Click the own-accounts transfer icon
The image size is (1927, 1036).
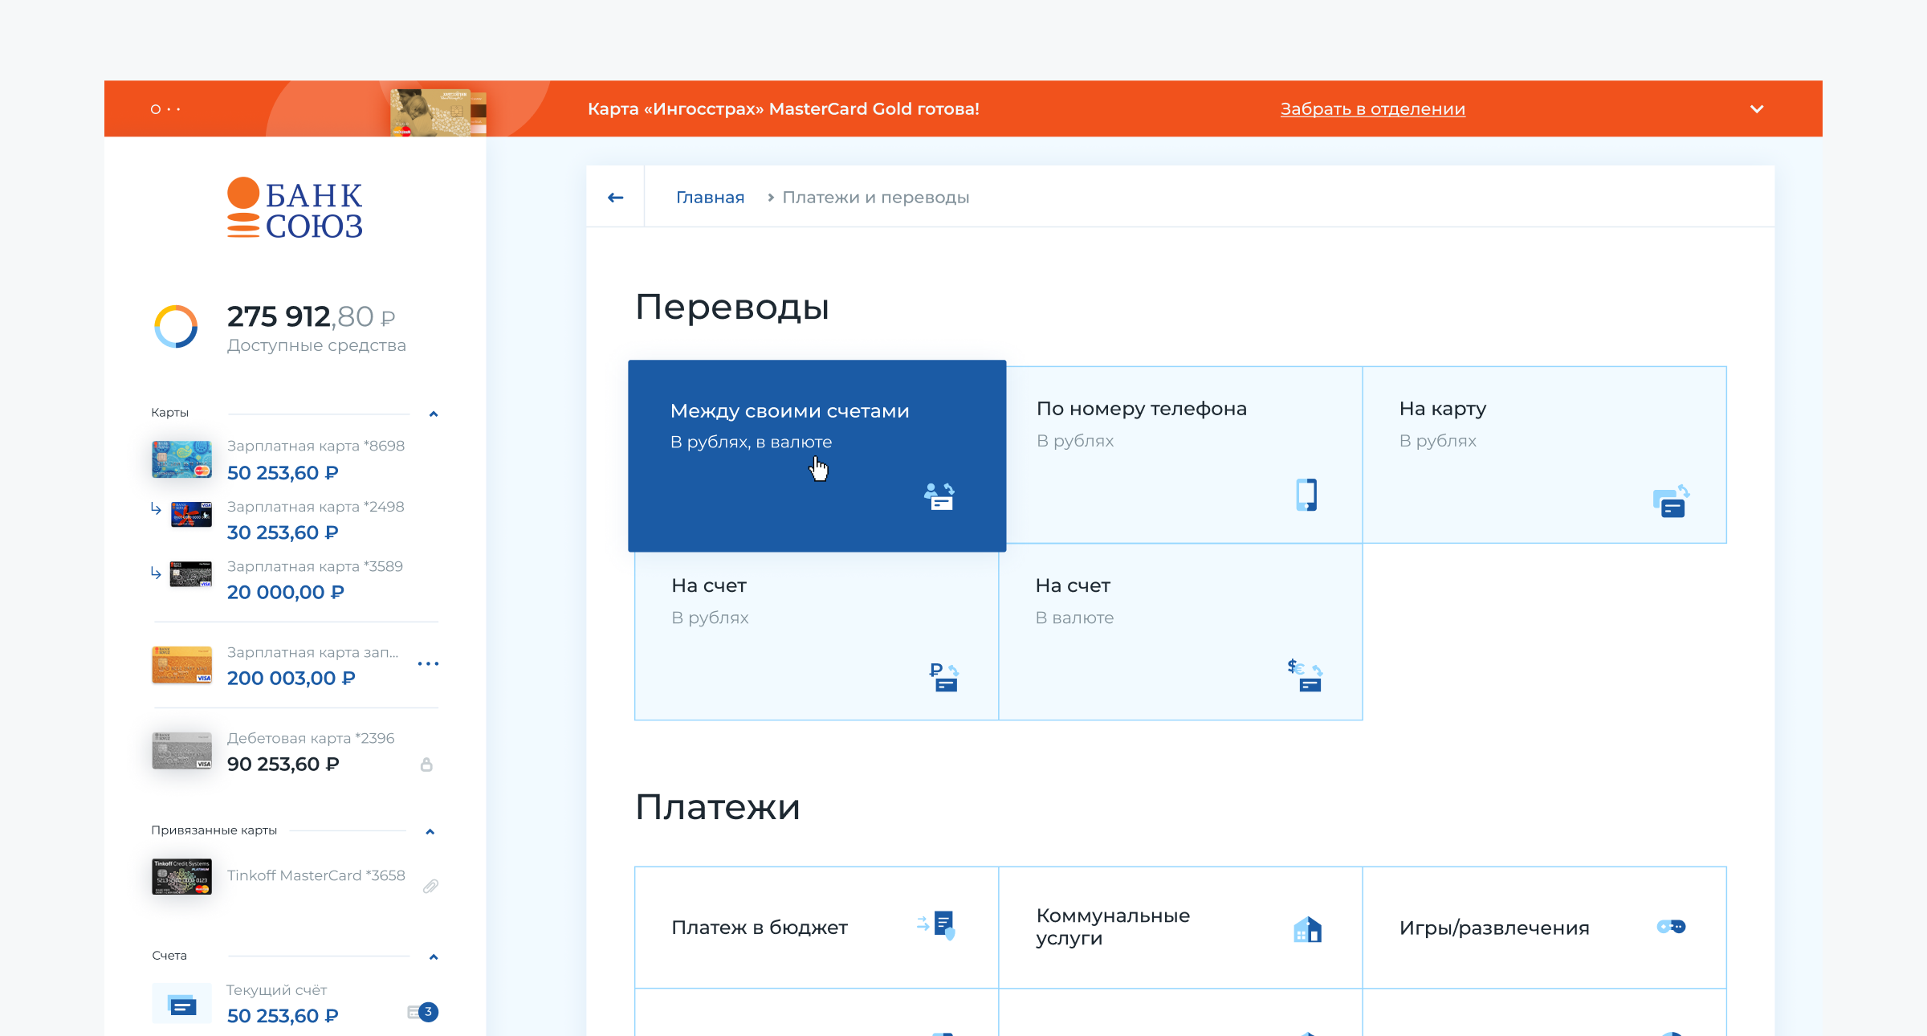click(939, 496)
